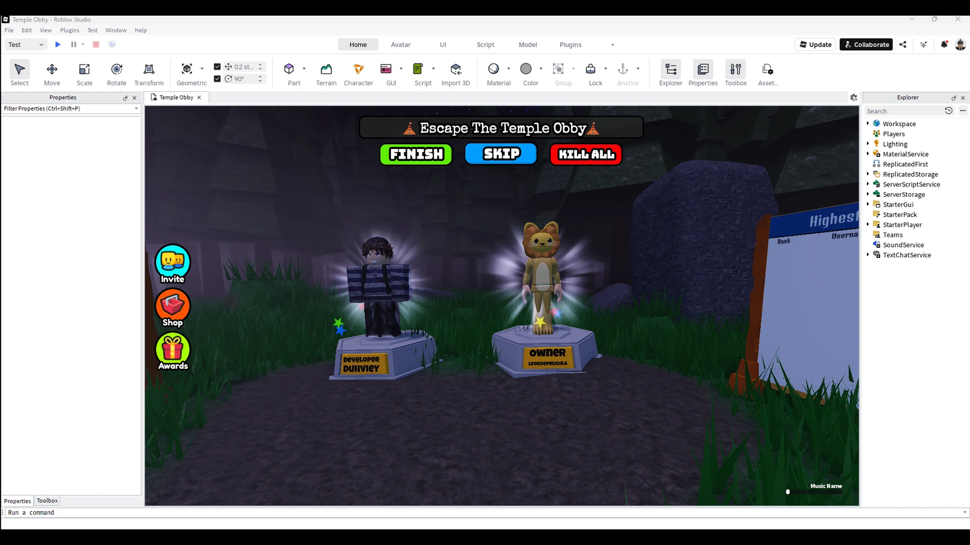This screenshot has height=545, width=970.
Task: Close the Temple Obby document tab
Action: 199,97
